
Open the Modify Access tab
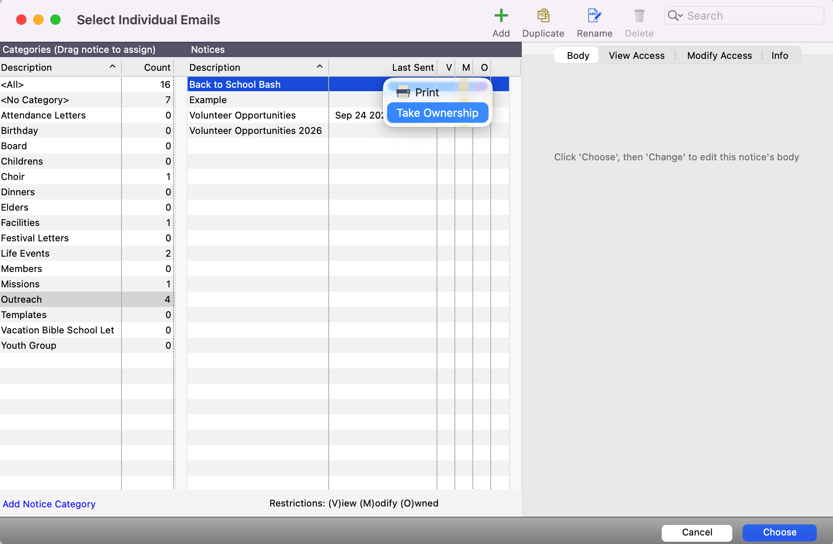[x=719, y=55]
